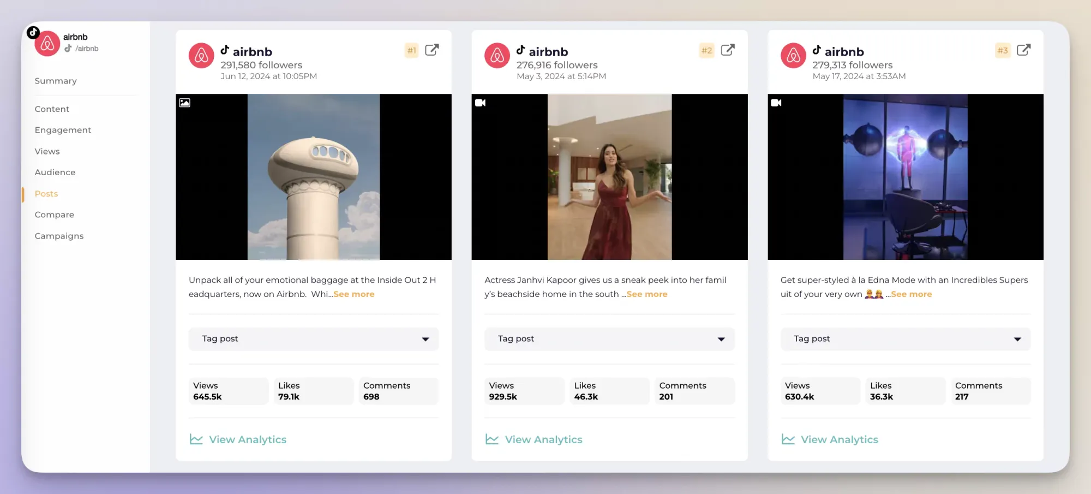
Task: Open the blue-lit Incredibles room video thumbnail
Action: tap(906, 177)
